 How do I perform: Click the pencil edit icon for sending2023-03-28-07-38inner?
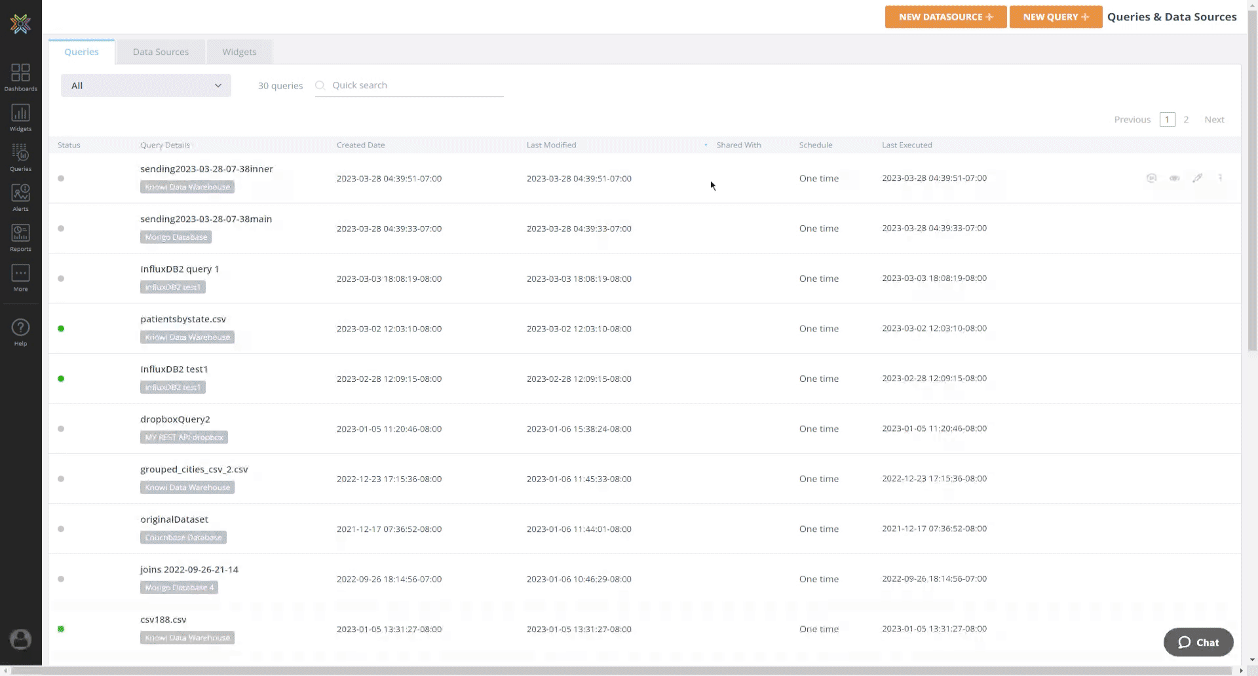tap(1197, 178)
